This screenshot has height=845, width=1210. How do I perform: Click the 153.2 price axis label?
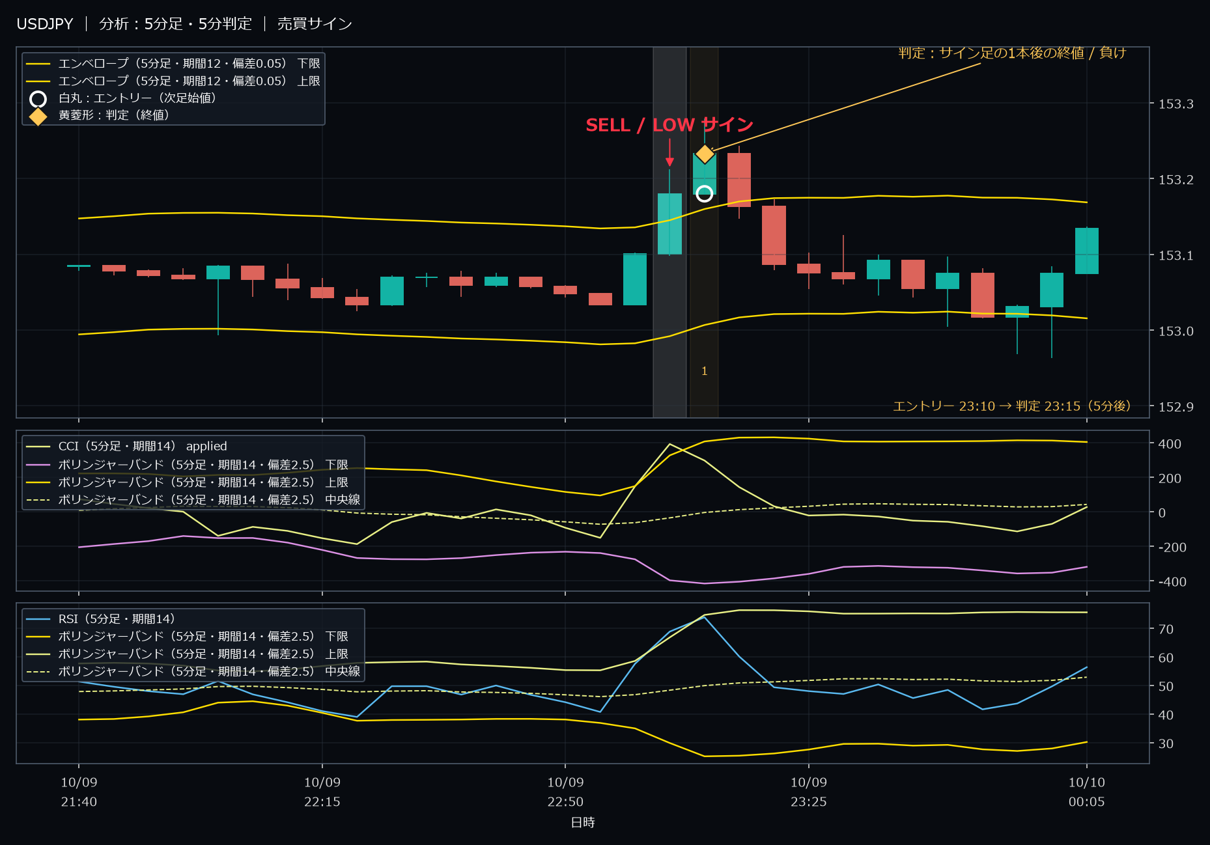click(x=1176, y=180)
